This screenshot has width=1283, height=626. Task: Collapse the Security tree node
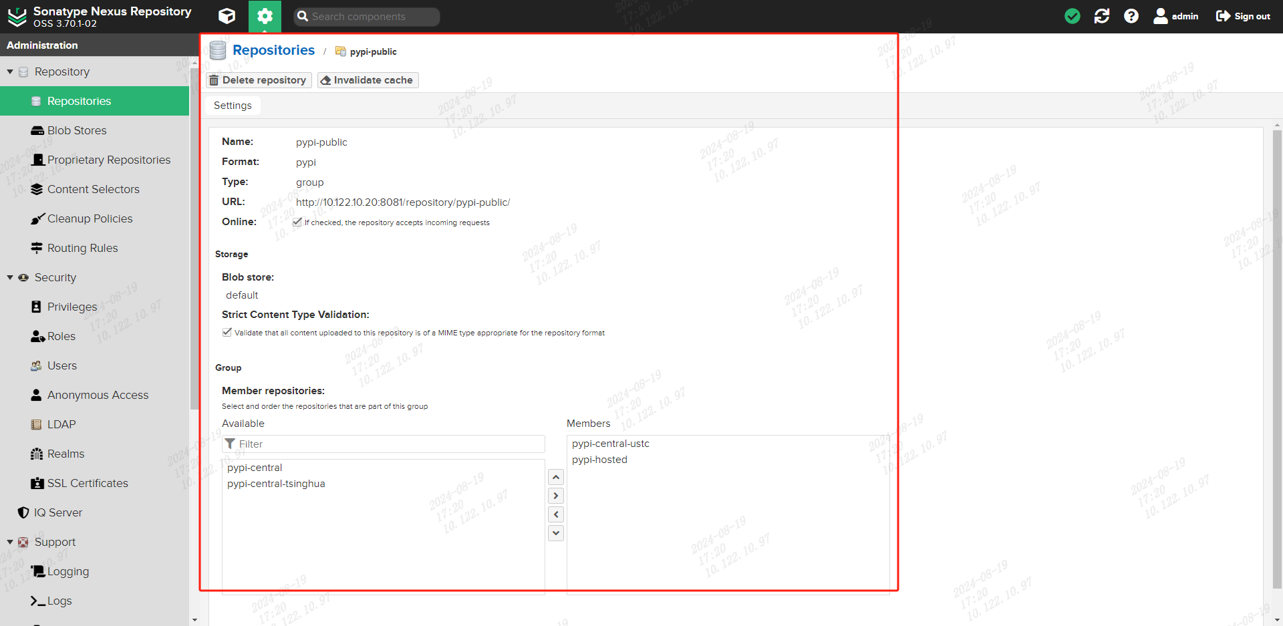tap(10, 277)
